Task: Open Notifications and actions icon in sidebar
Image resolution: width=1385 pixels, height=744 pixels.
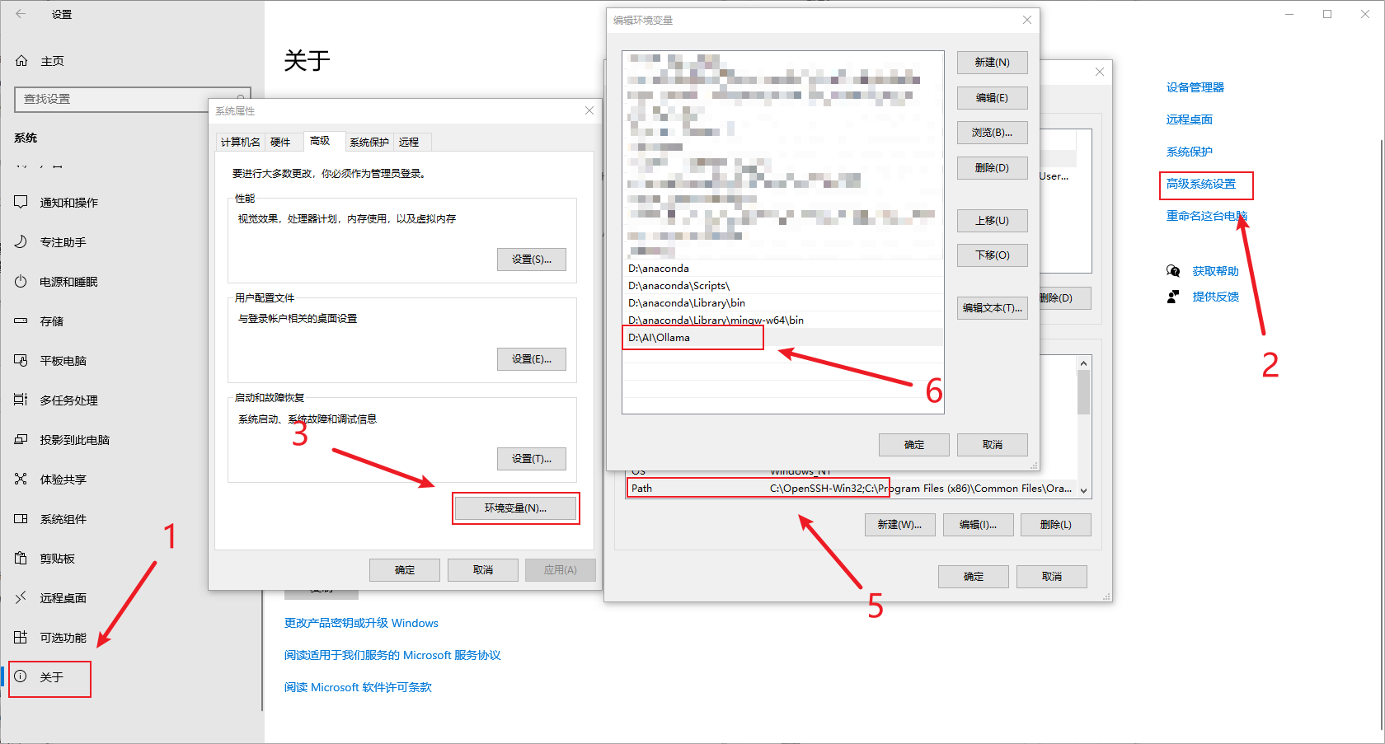Action: [21, 203]
